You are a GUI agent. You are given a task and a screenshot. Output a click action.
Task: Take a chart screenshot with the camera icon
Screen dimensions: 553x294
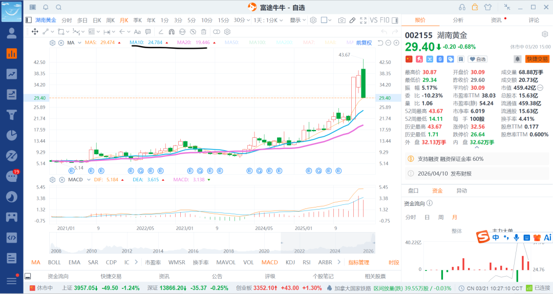point(342,20)
